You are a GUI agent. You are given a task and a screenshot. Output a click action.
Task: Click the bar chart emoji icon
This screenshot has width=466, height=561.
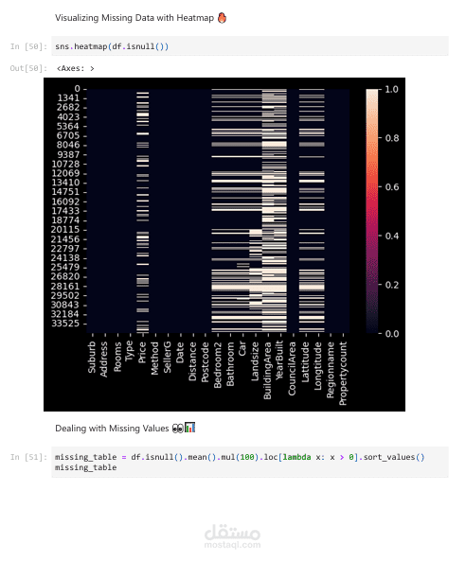[x=189, y=428]
